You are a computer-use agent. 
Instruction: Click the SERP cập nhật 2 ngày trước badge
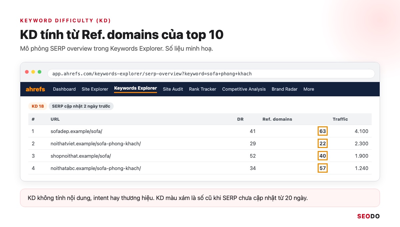[81, 106]
